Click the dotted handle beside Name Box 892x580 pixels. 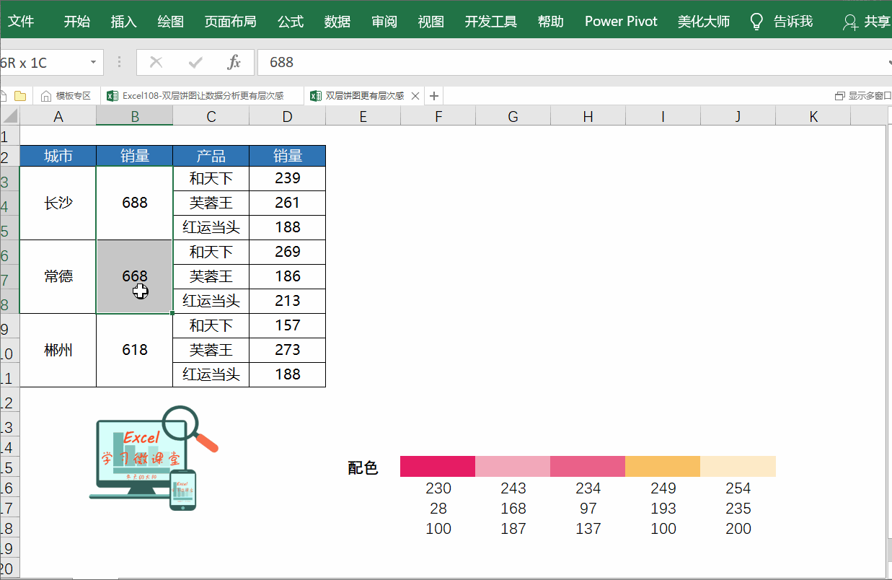click(x=119, y=62)
